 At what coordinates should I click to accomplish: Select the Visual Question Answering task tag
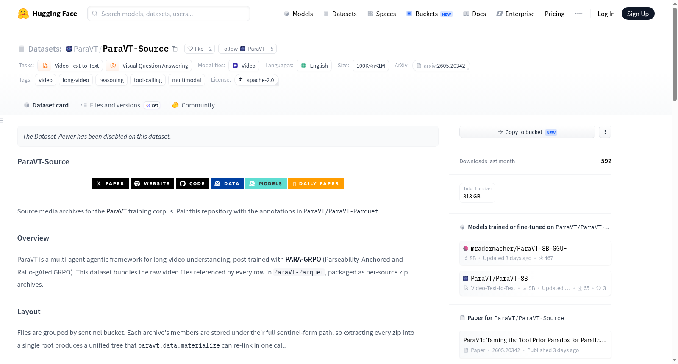149,66
